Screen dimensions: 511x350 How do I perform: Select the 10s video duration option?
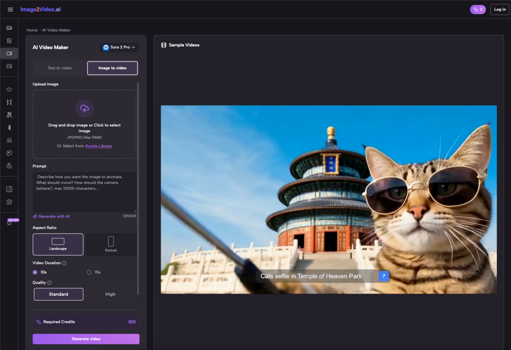click(35, 272)
